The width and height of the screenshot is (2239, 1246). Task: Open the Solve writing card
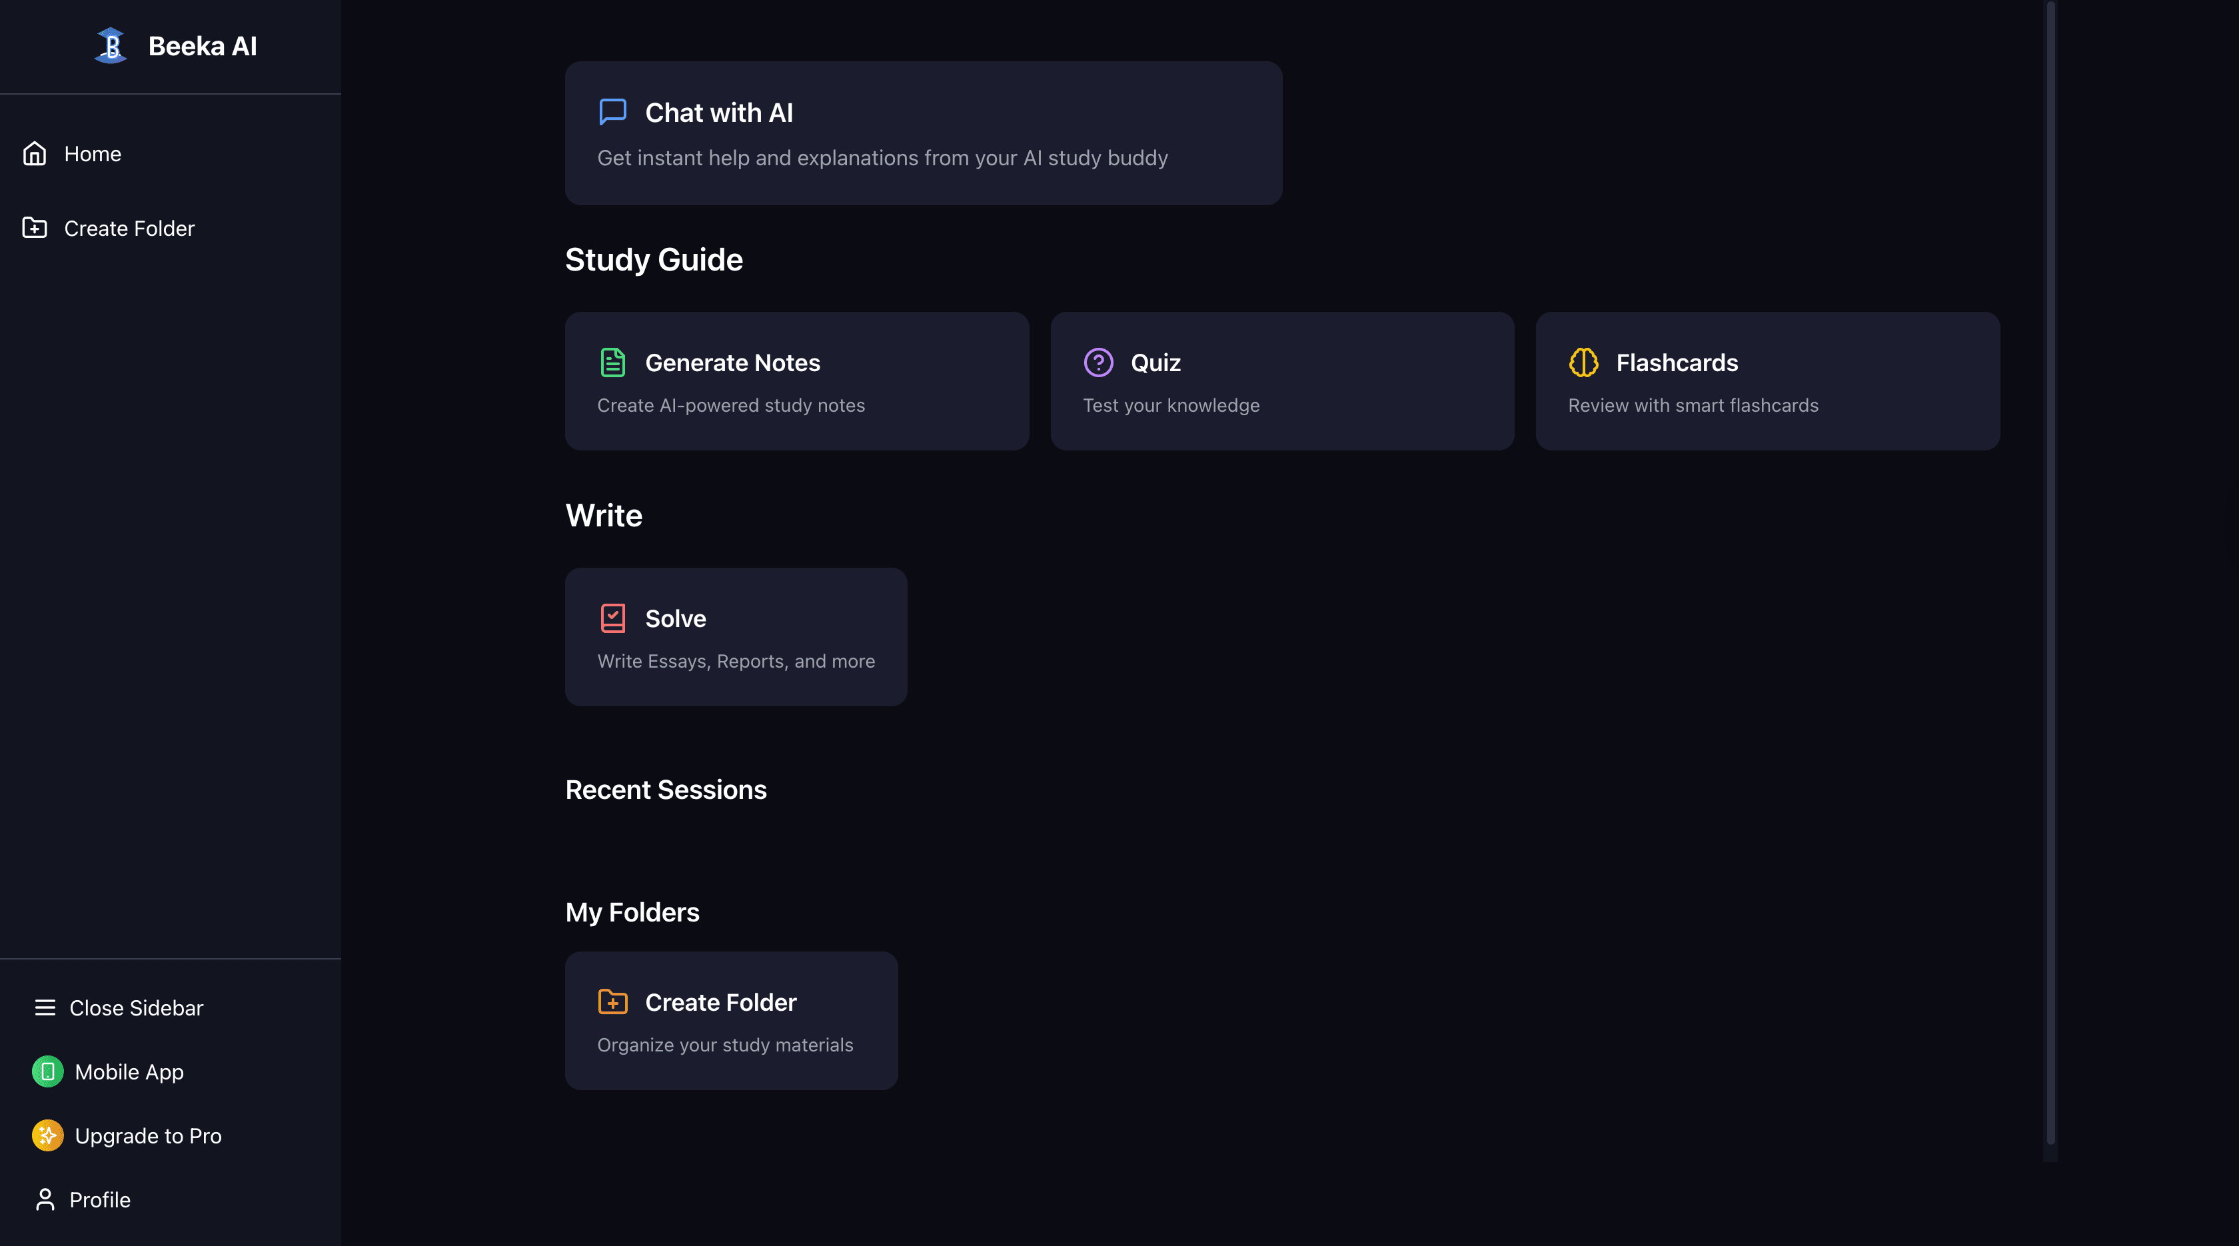click(735, 637)
